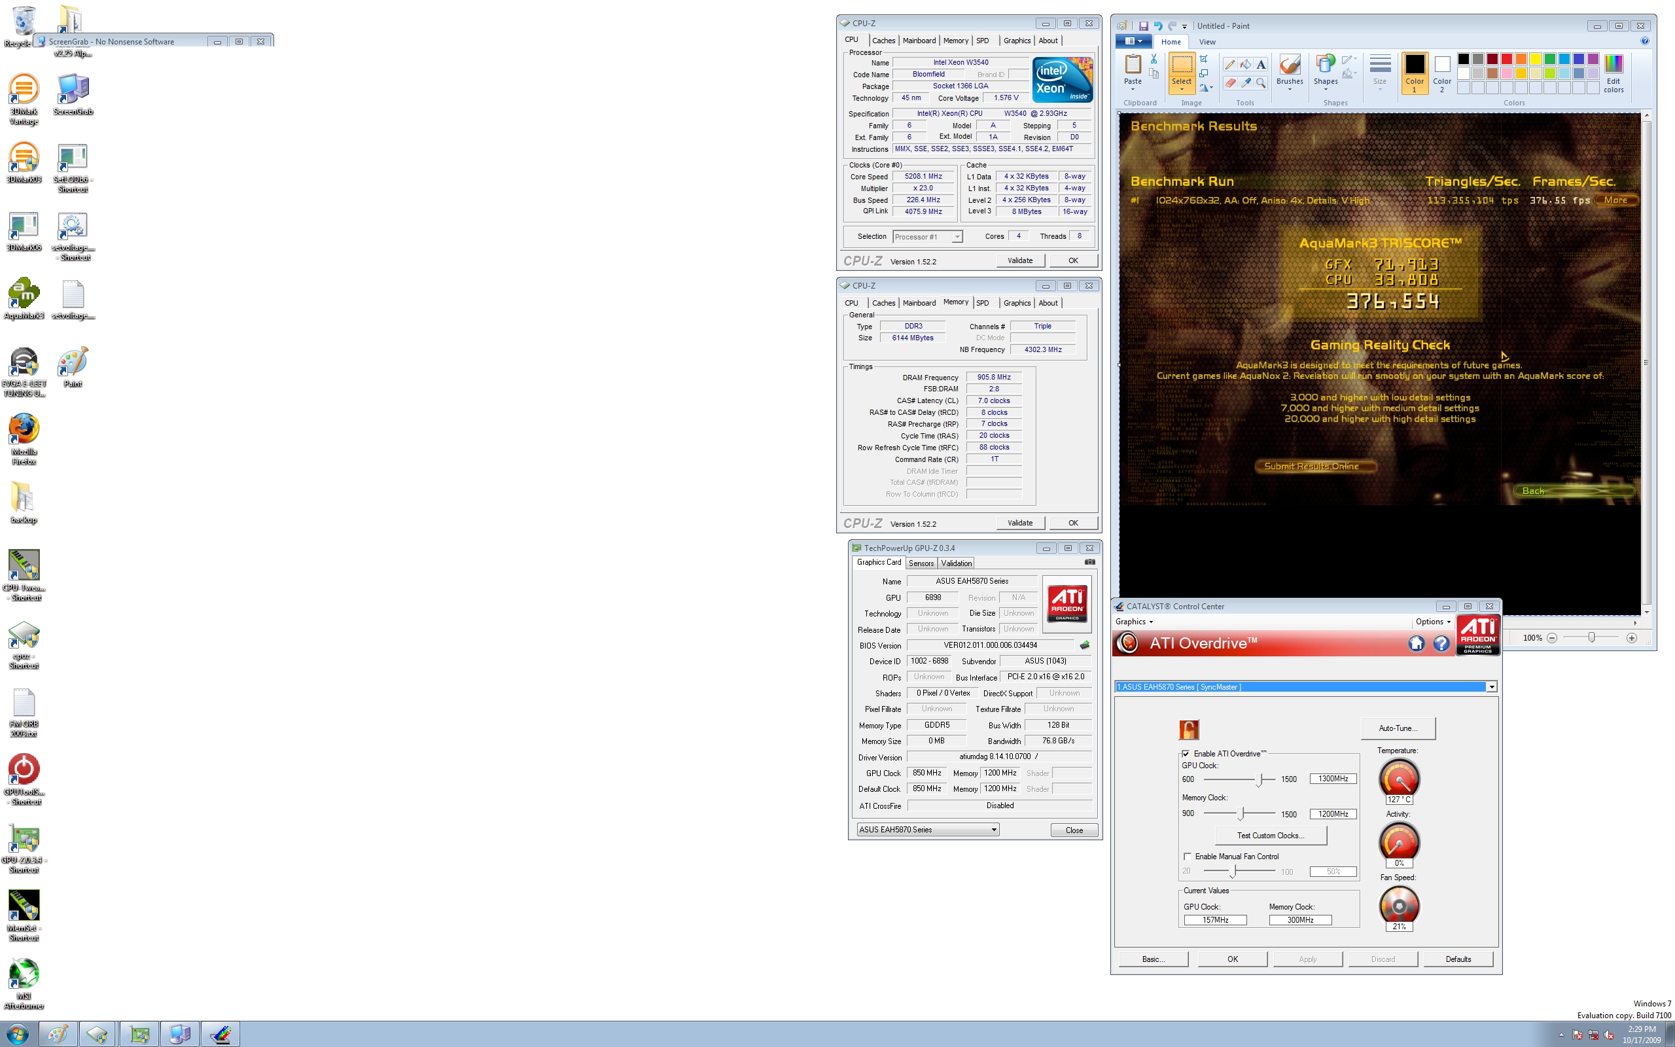Select Color 1 in Paint

click(x=1414, y=73)
